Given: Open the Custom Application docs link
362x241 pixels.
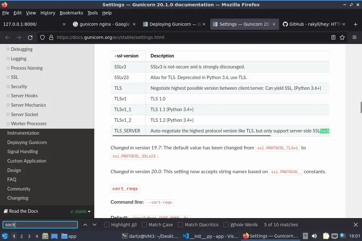Looking at the screenshot, I should (27, 161).
